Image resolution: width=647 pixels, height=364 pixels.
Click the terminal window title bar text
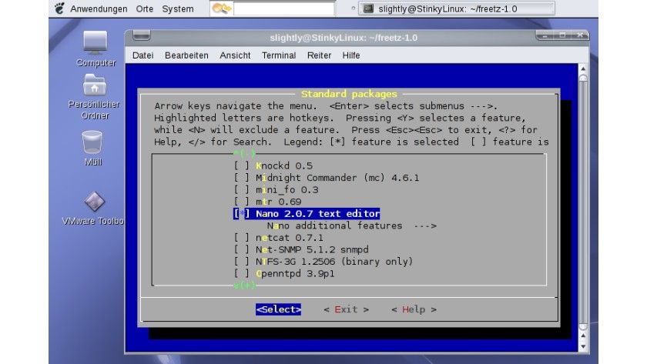click(x=344, y=38)
